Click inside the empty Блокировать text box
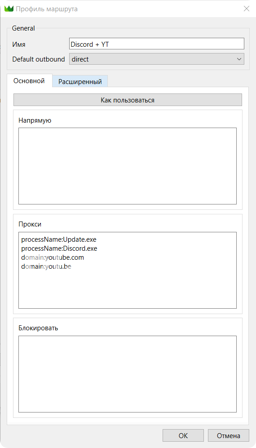Screen dimensions: 256x448 (128, 374)
